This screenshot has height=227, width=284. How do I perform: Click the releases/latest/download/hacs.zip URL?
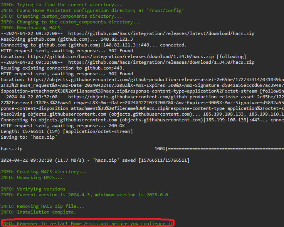point(161,33)
